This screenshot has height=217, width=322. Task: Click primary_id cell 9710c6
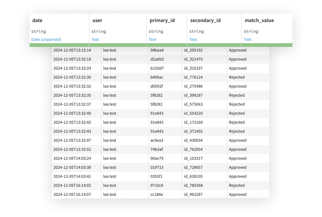click(157, 186)
